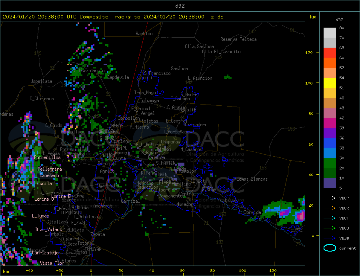Click the 'Zapata' place label
The width and height of the screenshot is (360, 276).
(x=98, y=234)
